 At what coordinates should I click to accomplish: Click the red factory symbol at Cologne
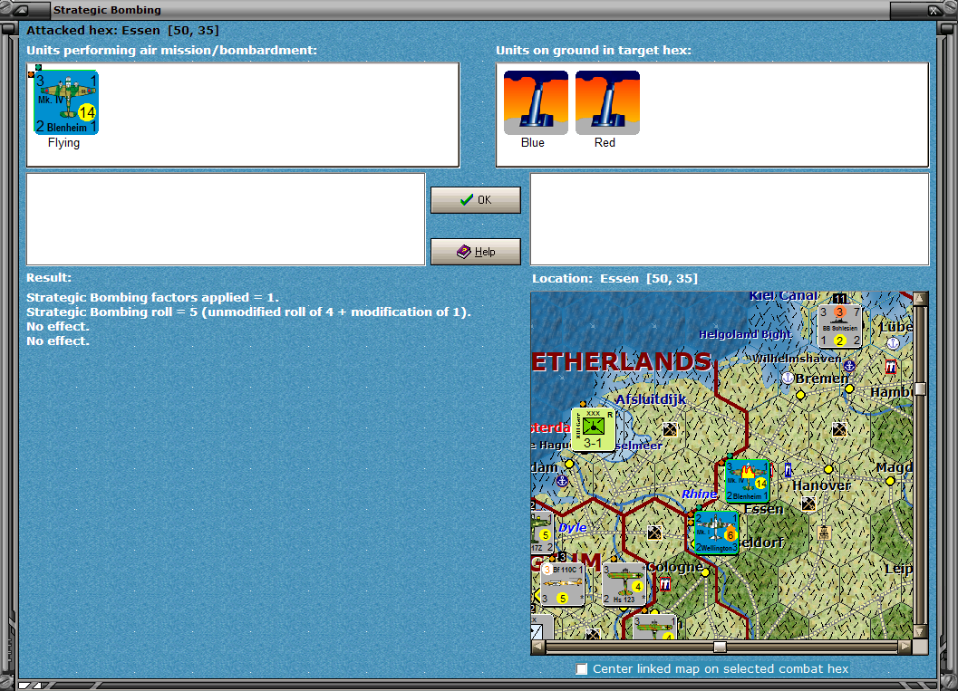pos(667,585)
